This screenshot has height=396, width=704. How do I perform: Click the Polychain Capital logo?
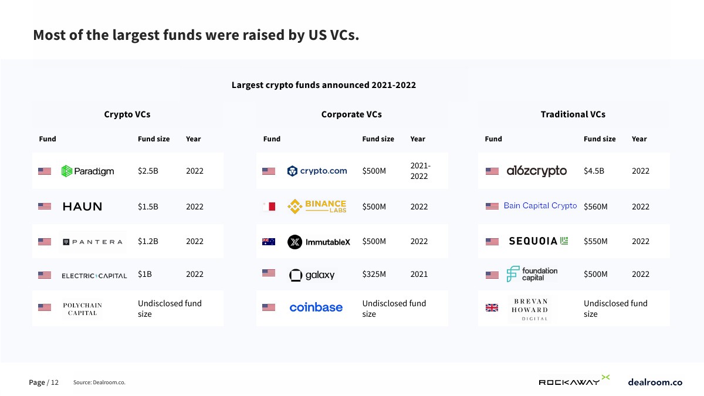[x=82, y=309]
